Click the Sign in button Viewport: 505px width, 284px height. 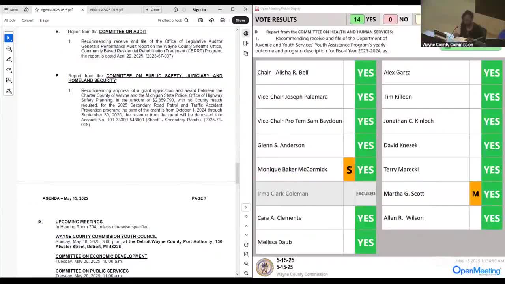(x=199, y=9)
